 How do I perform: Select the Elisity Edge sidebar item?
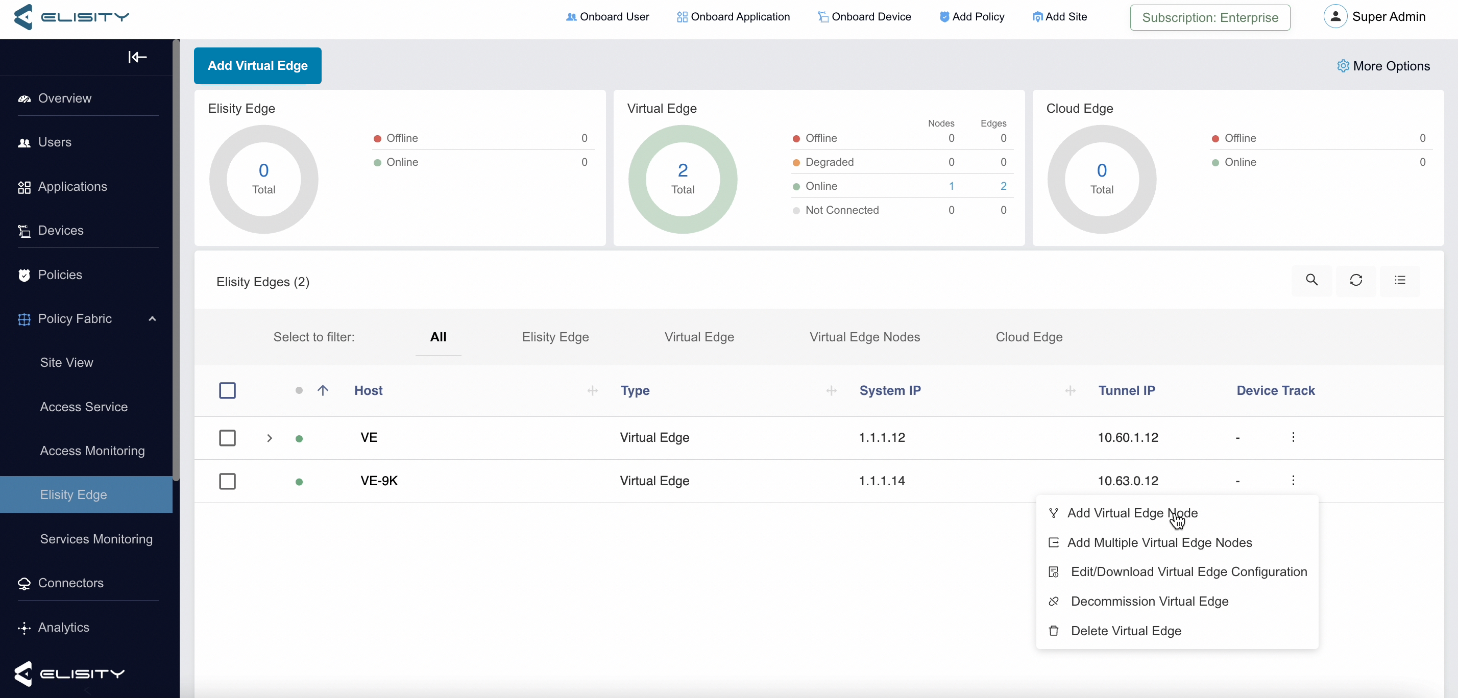[x=86, y=494]
